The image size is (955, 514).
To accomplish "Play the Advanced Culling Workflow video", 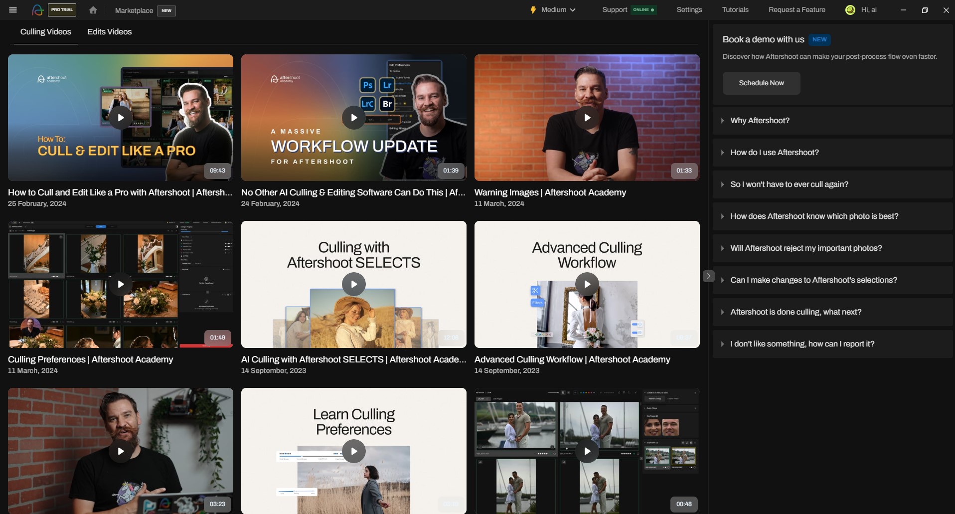I will click(x=587, y=284).
